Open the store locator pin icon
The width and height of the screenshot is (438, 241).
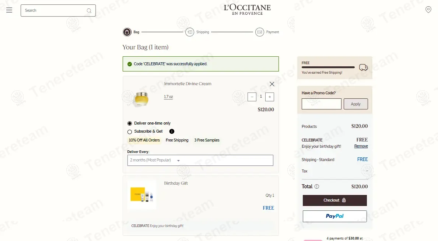click(428, 10)
